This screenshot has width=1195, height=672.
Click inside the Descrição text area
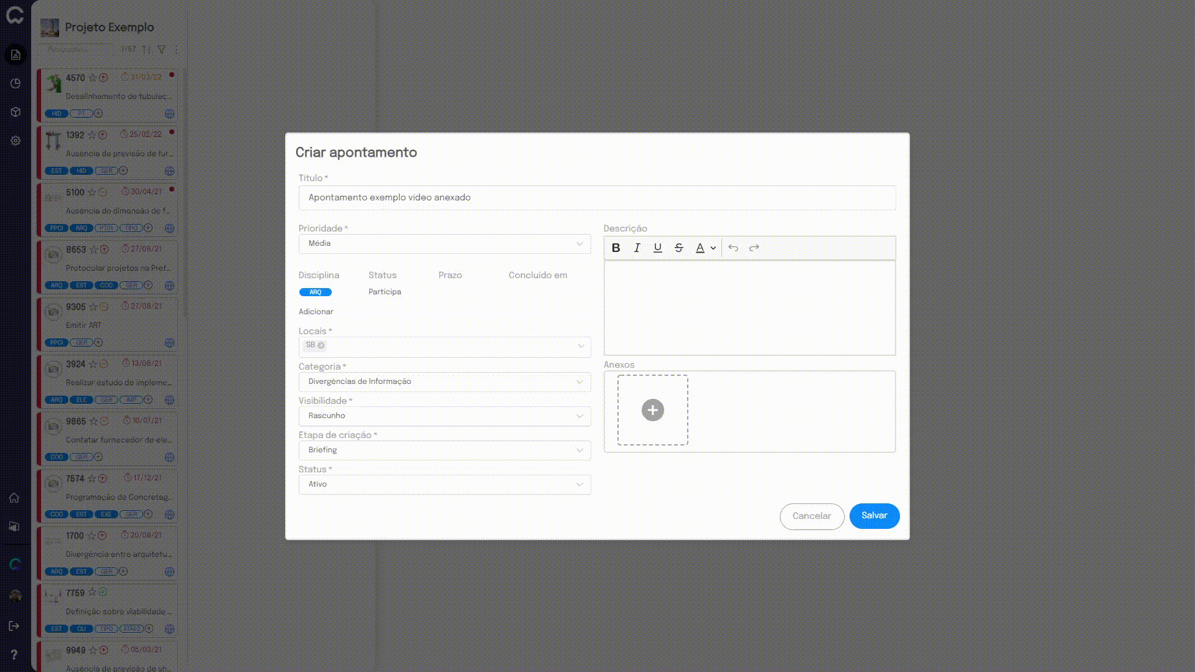[x=749, y=308]
